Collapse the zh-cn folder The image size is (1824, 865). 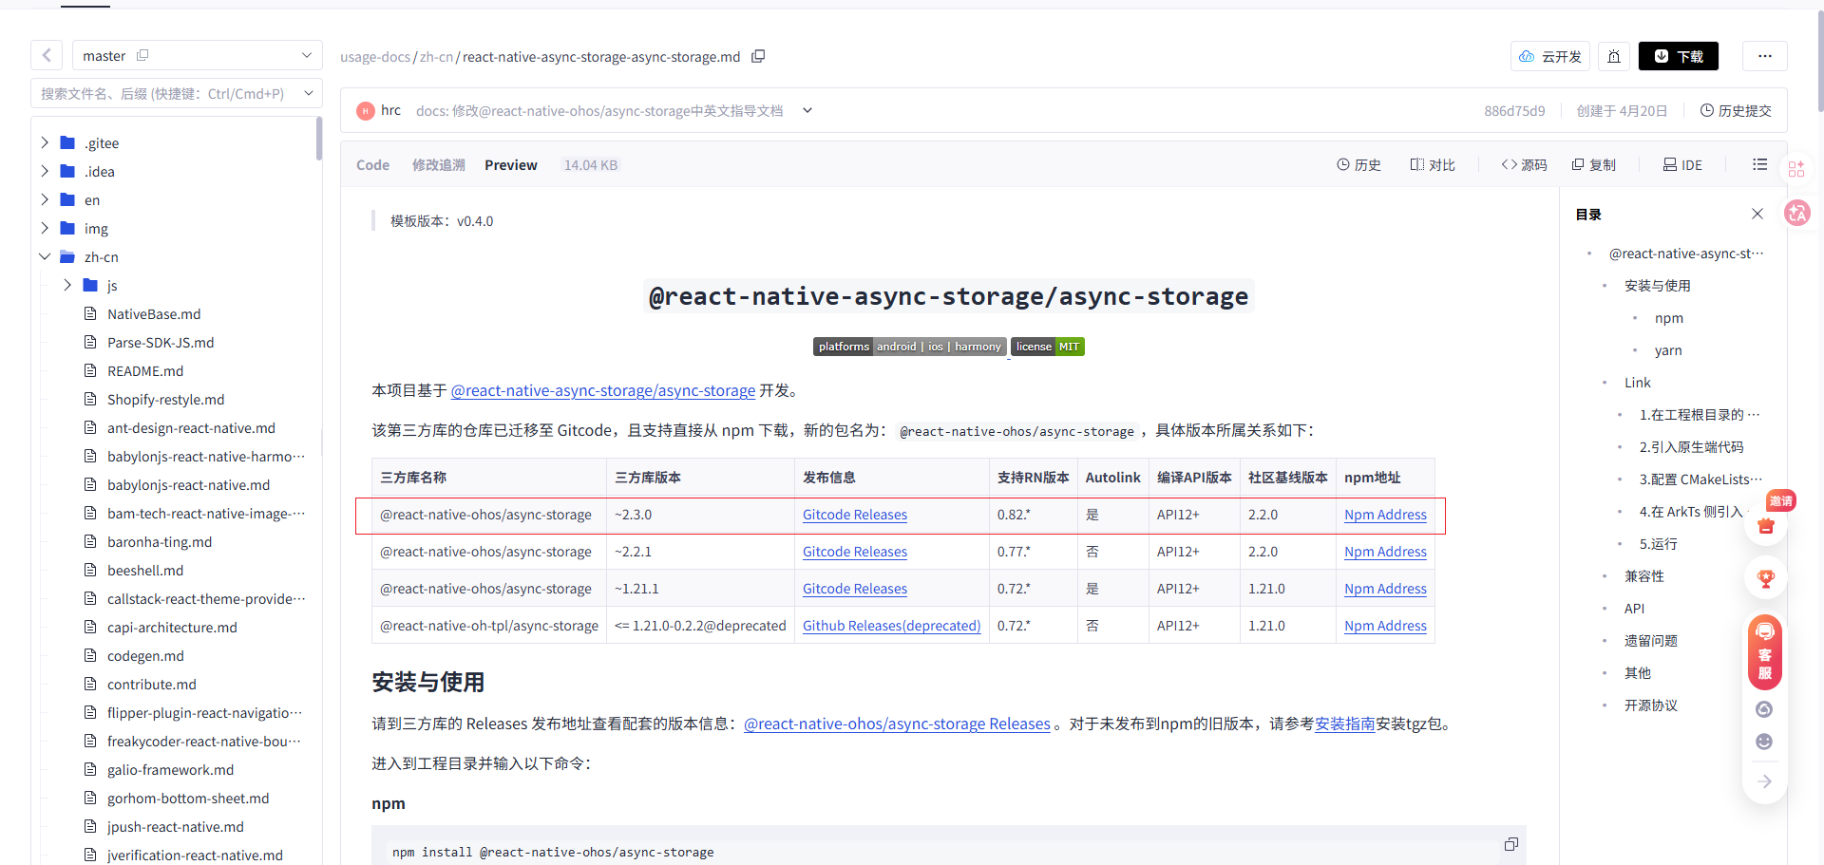[45, 256]
